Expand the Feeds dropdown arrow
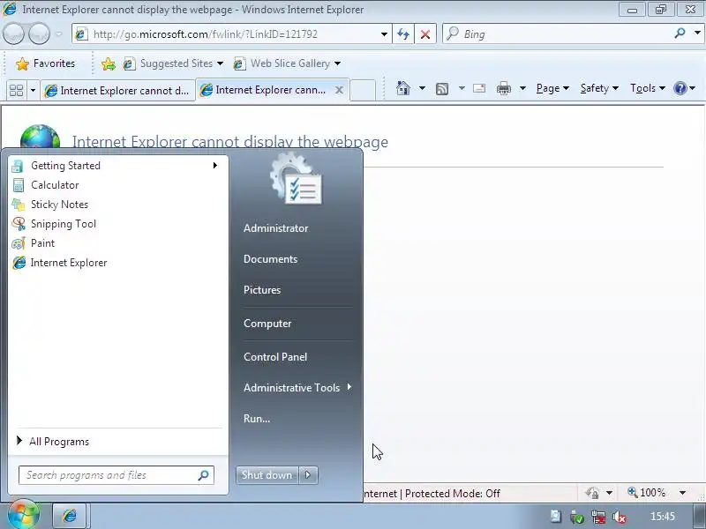706x529 pixels. [462, 88]
